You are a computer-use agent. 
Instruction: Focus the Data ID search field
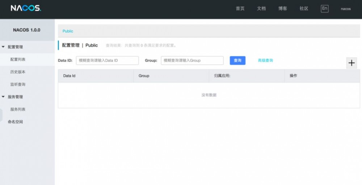(108, 60)
